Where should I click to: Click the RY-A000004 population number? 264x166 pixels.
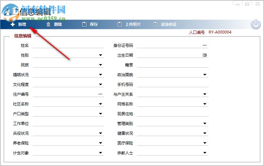(220, 32)
